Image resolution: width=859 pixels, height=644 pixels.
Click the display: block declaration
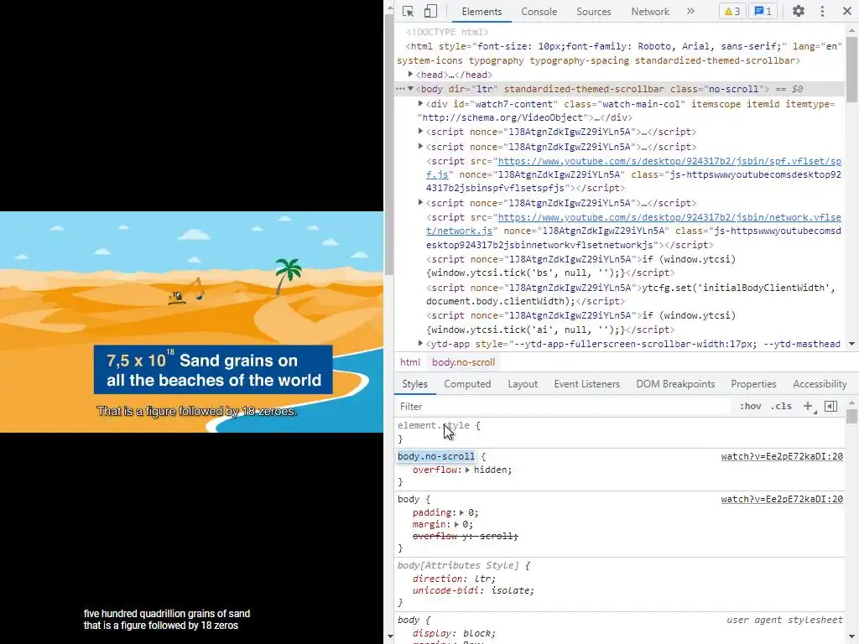[x=454, y=633]
